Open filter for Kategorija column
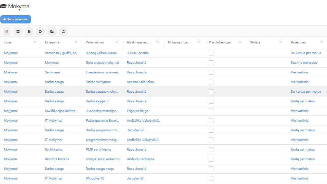 pyautogui.click(x=76, y=42)
